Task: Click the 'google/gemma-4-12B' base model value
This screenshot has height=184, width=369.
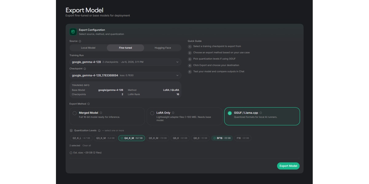Action: pyautogui.click(x=111, y=90)
